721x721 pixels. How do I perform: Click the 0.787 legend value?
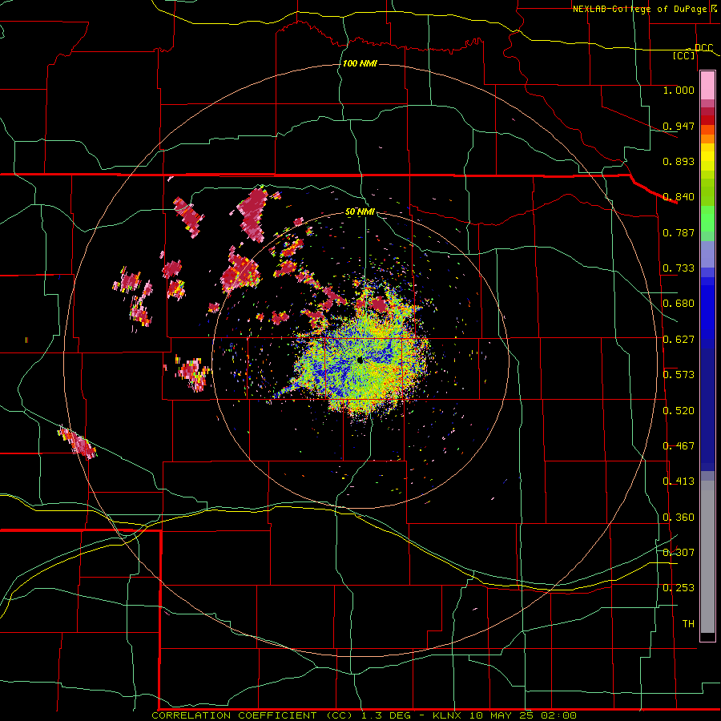pyautogui.click(x=679, y=232)
